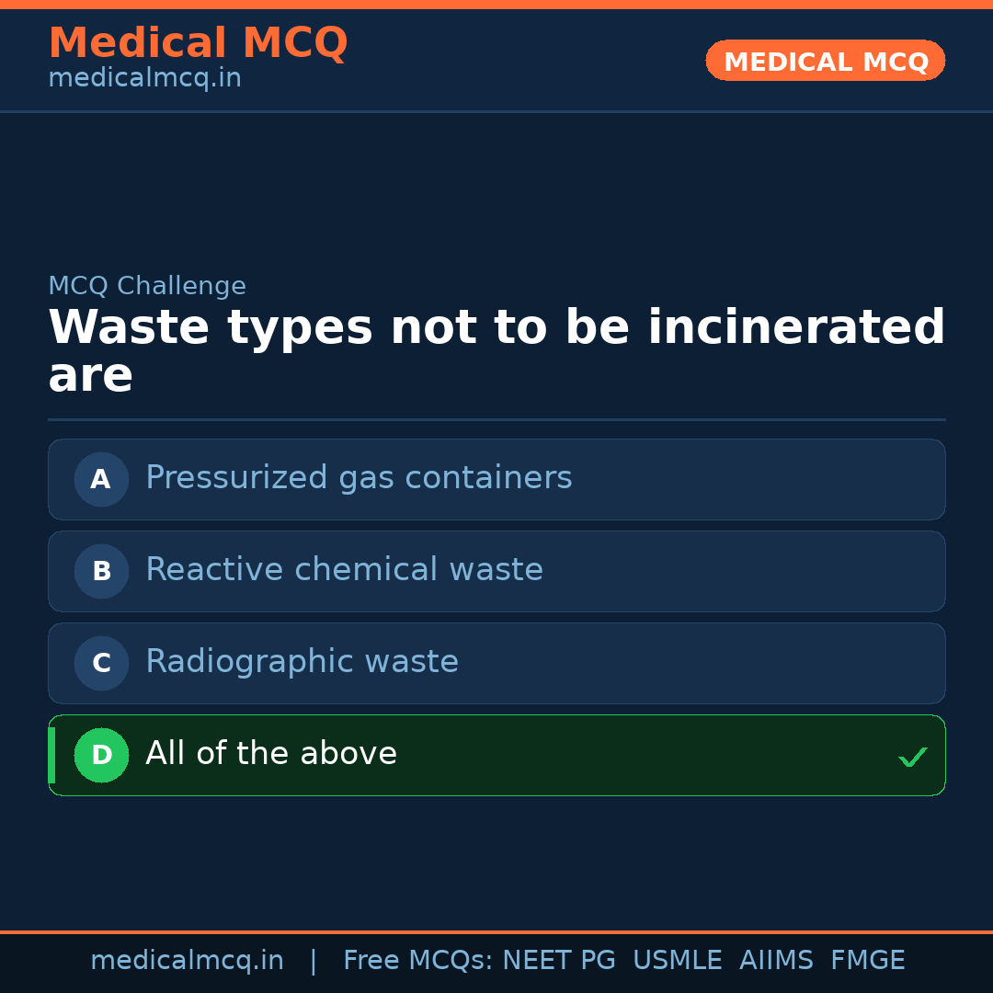Click the MCQ Challenge label
993x993 pixels.
click(x=147, y=286)
